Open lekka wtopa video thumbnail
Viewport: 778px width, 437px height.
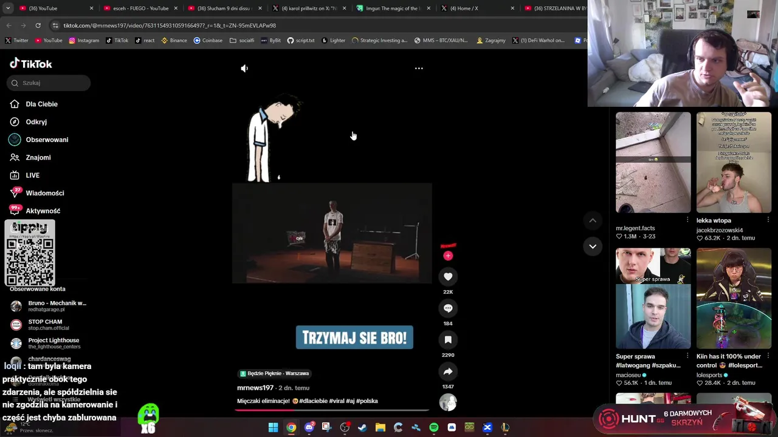[x=734, y=163]
